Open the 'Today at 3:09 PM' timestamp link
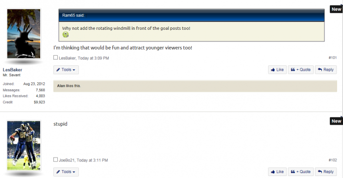343x178 pixels. click(x=94, y=58)
